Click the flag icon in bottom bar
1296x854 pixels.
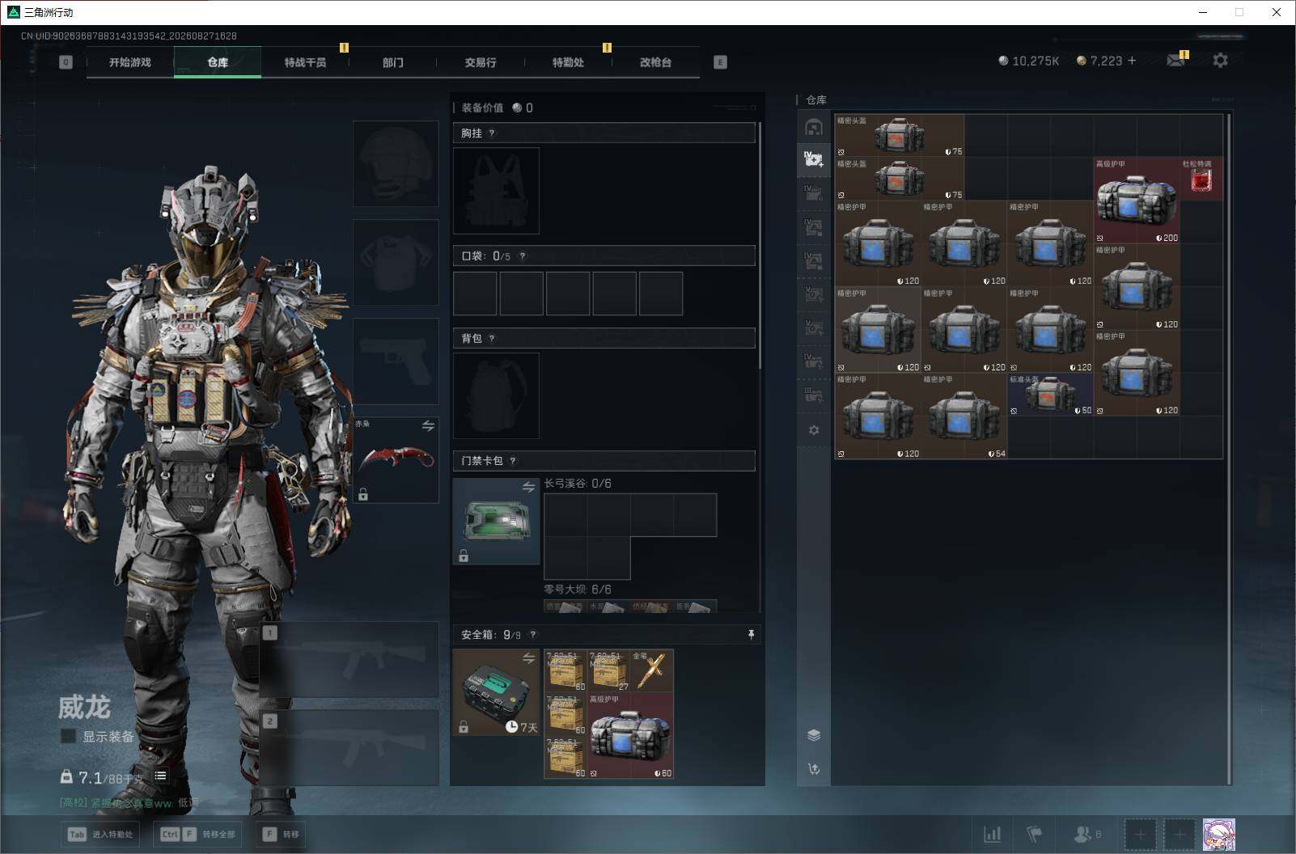(1035, 835)
